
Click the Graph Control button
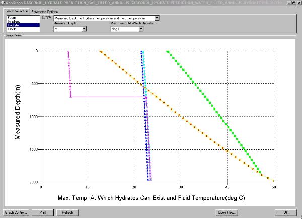pyautogui.click(x=16, y=212)
